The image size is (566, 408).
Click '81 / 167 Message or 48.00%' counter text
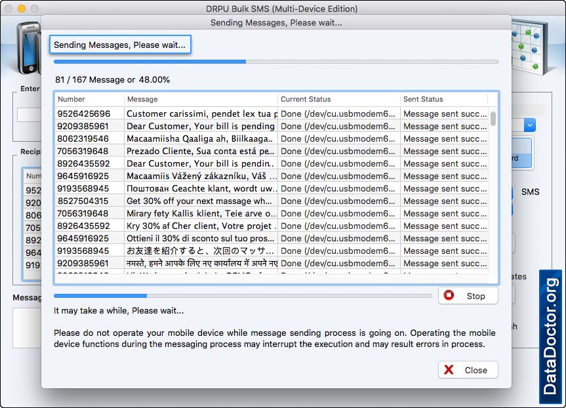[112, 79]
